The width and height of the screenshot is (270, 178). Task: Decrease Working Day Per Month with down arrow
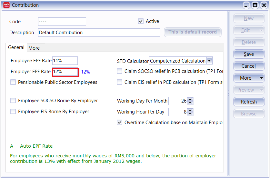tap(190, 103)
